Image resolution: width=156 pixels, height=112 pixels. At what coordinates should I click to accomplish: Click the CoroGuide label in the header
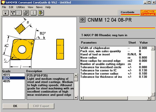point(127,12)
